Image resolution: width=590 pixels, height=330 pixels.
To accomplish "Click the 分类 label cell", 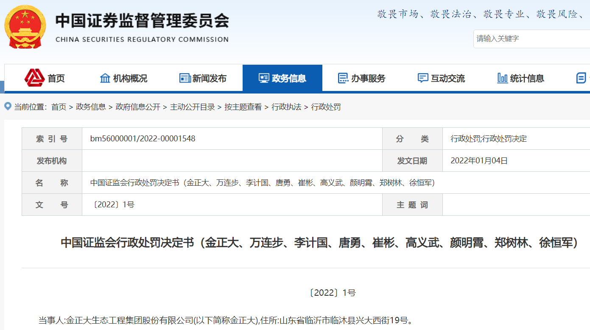I will pyautogui.click(x=412, y=139).
